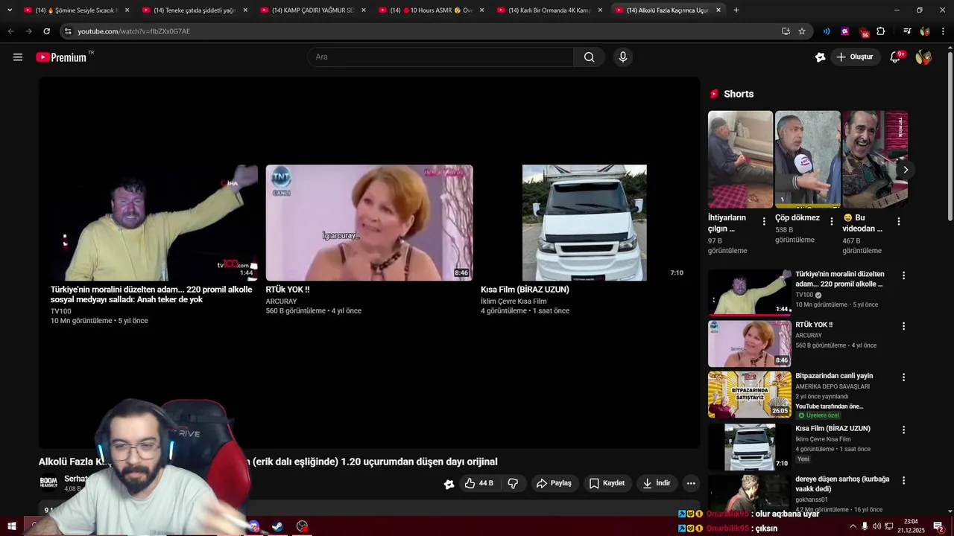Screen dimensions: 954x536
Task: Open a new browser tab with plus
Action: tap(736, 10)
